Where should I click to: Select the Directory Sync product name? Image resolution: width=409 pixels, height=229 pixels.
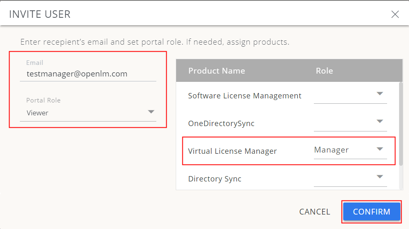coord(215,179)
